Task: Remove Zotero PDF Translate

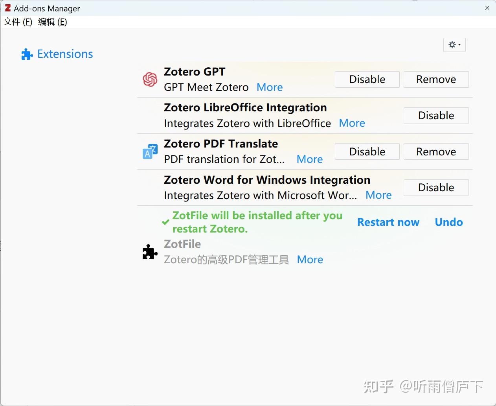Action: (436, 151)
